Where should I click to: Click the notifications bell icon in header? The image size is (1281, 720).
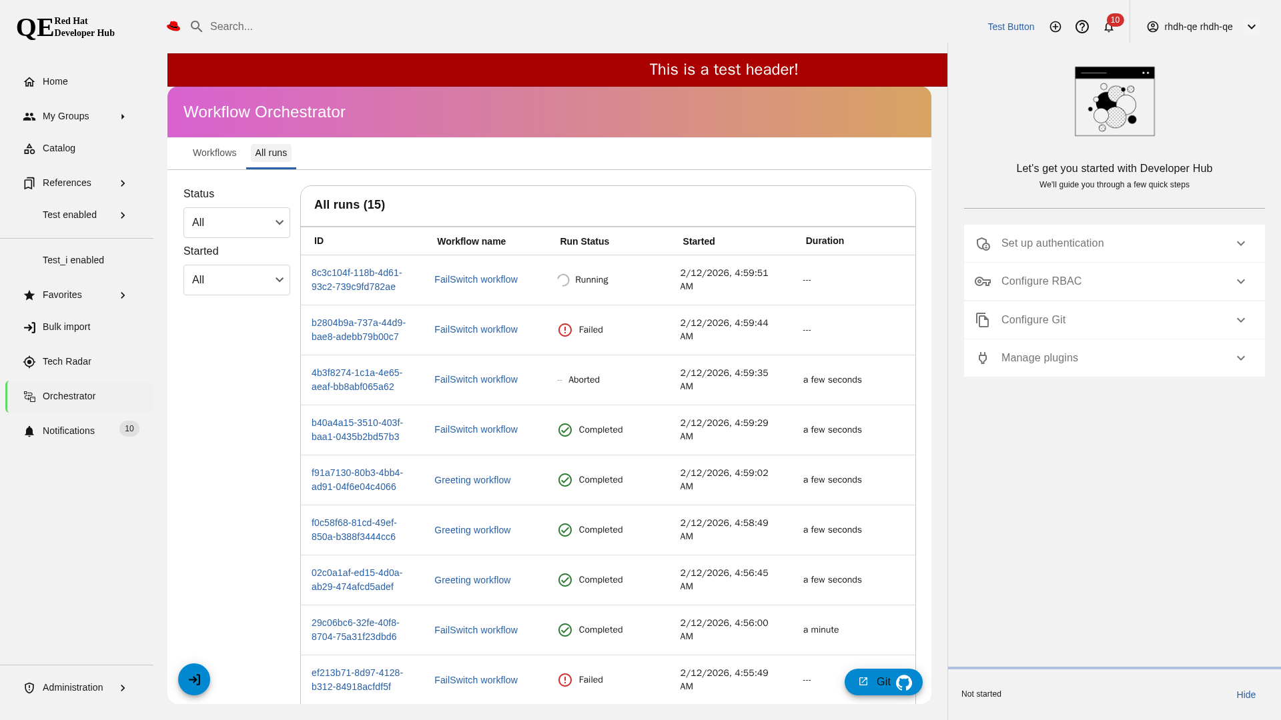1108,27
